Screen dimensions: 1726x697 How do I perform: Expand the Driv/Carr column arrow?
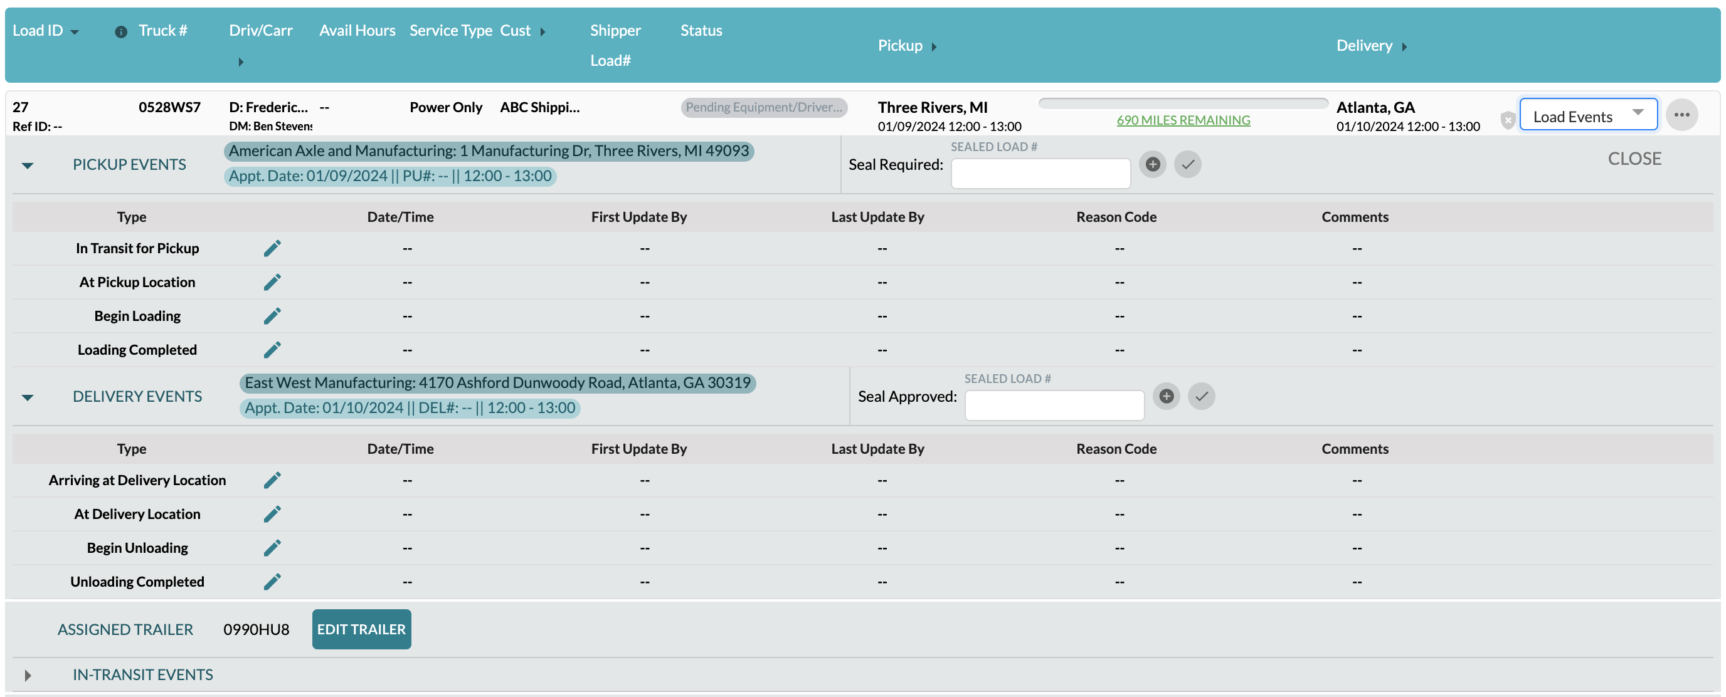coord(241,61)
